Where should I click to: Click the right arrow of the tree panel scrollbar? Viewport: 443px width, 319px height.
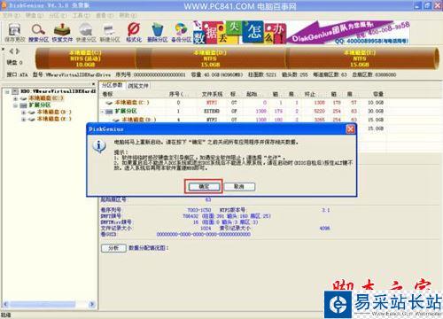(x=92, y=304)
